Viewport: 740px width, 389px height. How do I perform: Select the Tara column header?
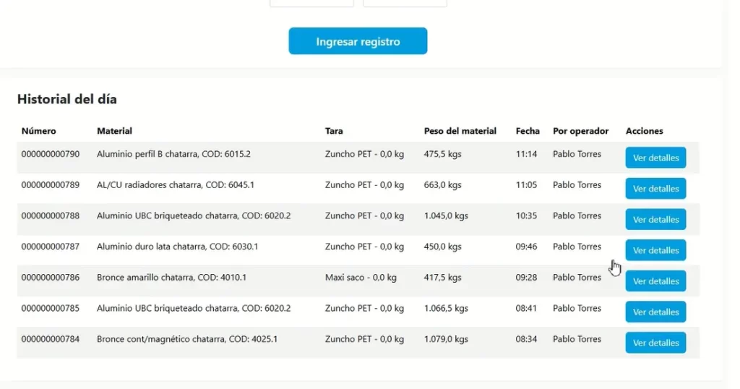(334, 131)
